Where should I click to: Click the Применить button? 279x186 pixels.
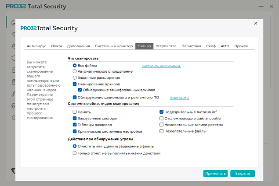(x=215, y=173)
